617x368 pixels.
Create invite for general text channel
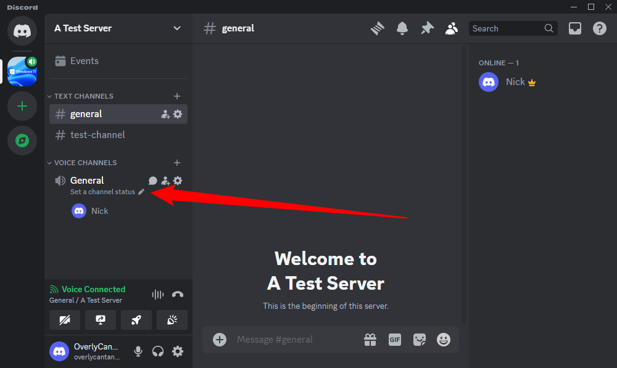point(165,115)
